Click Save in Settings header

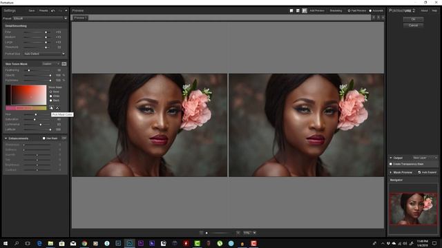[x=32, y=11]
